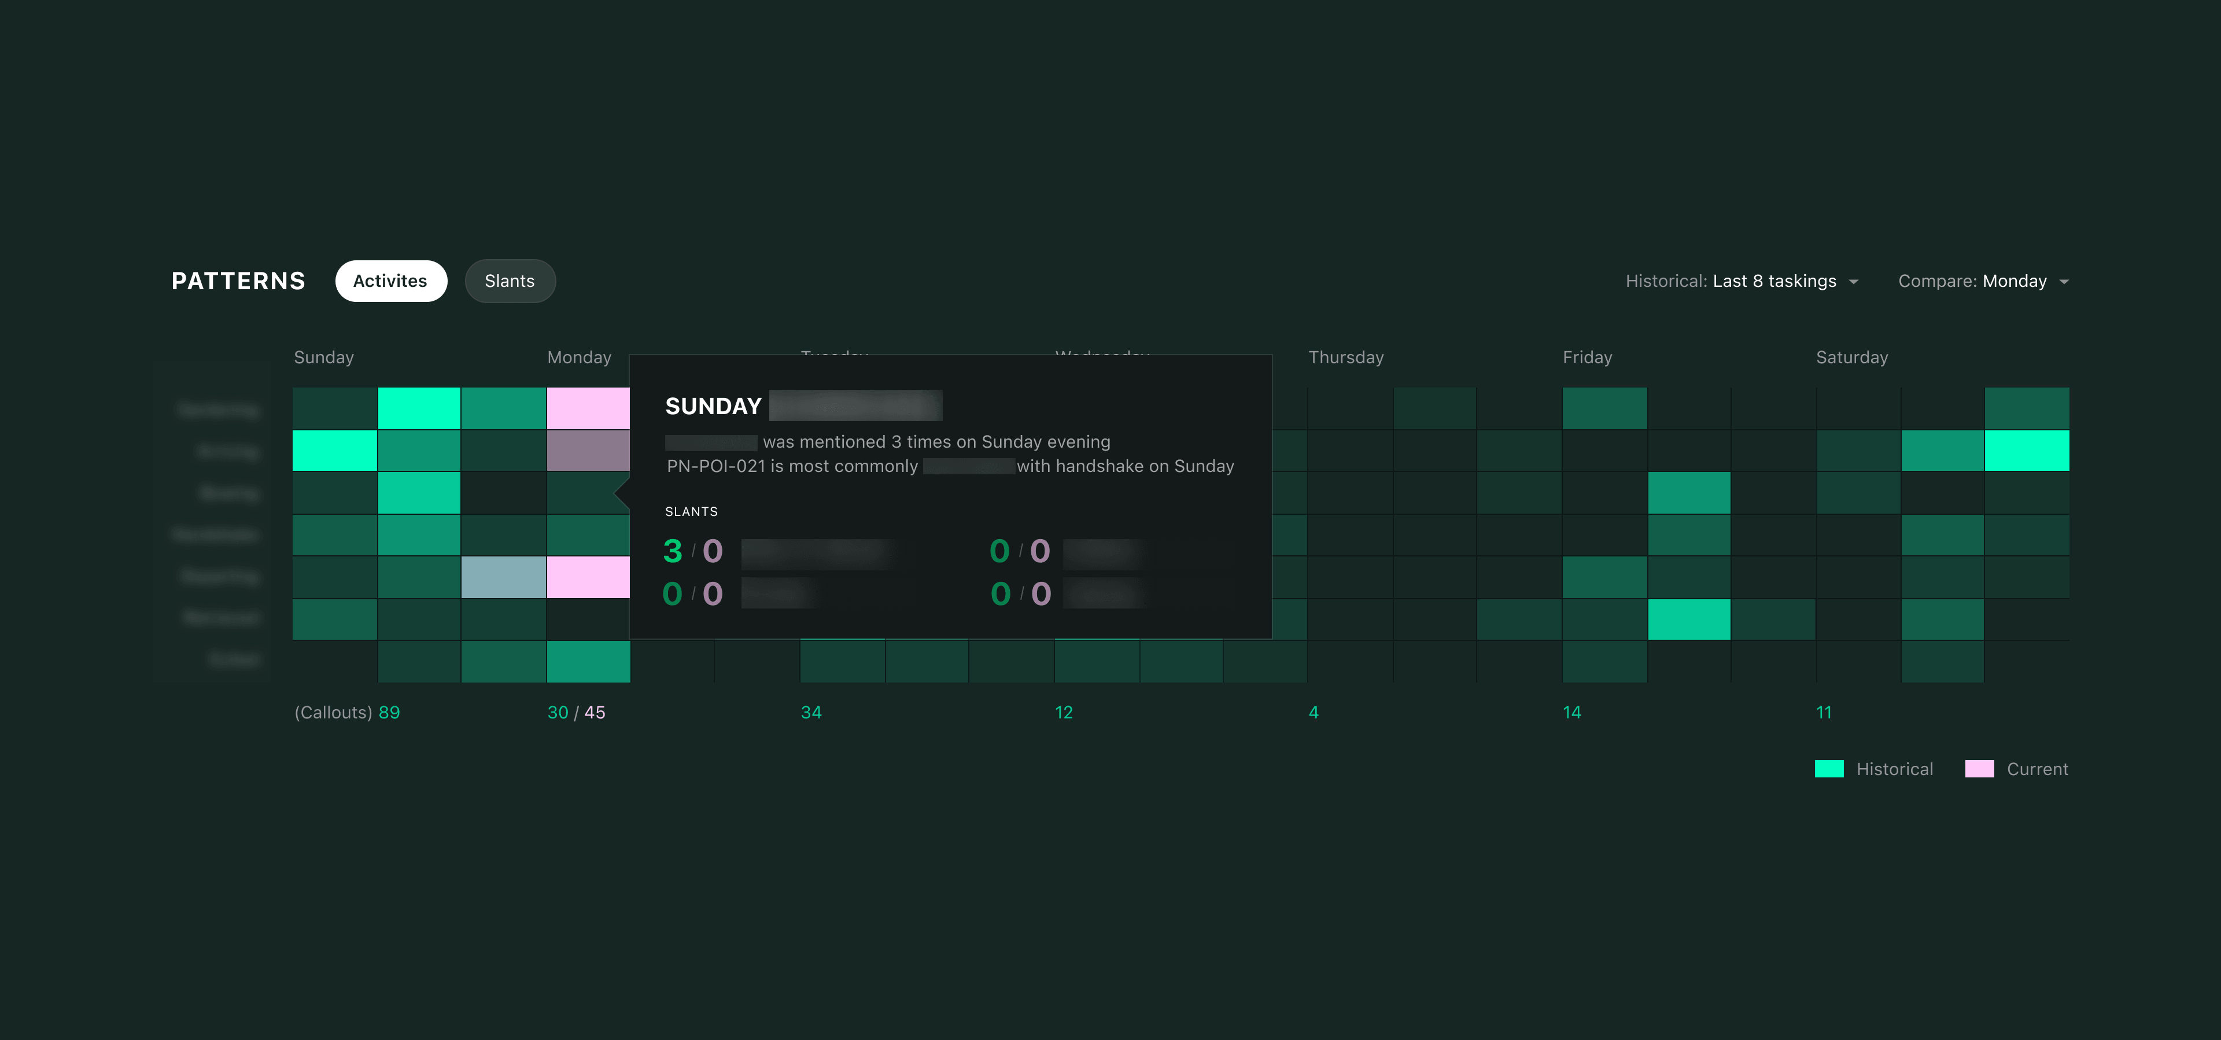
Task: Click the Sunday callouts count 89
Action: (389, 712)
